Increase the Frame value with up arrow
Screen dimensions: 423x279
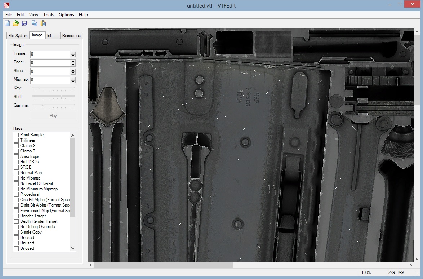73,53
